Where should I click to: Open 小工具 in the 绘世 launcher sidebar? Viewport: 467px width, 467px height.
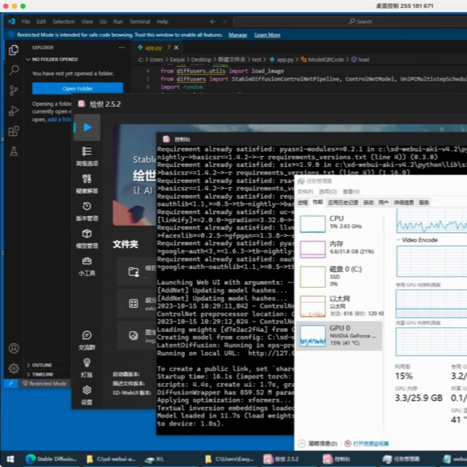(87, 267)
